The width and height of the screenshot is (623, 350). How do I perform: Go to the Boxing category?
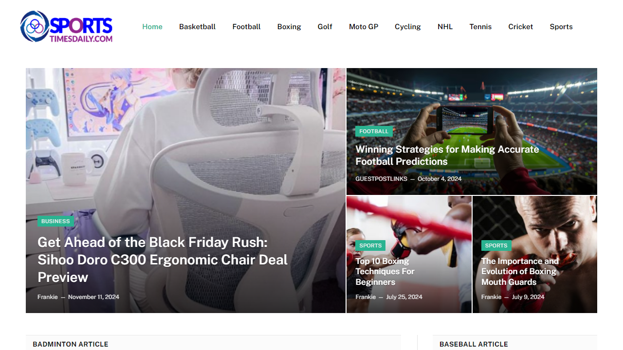(289, 27)
